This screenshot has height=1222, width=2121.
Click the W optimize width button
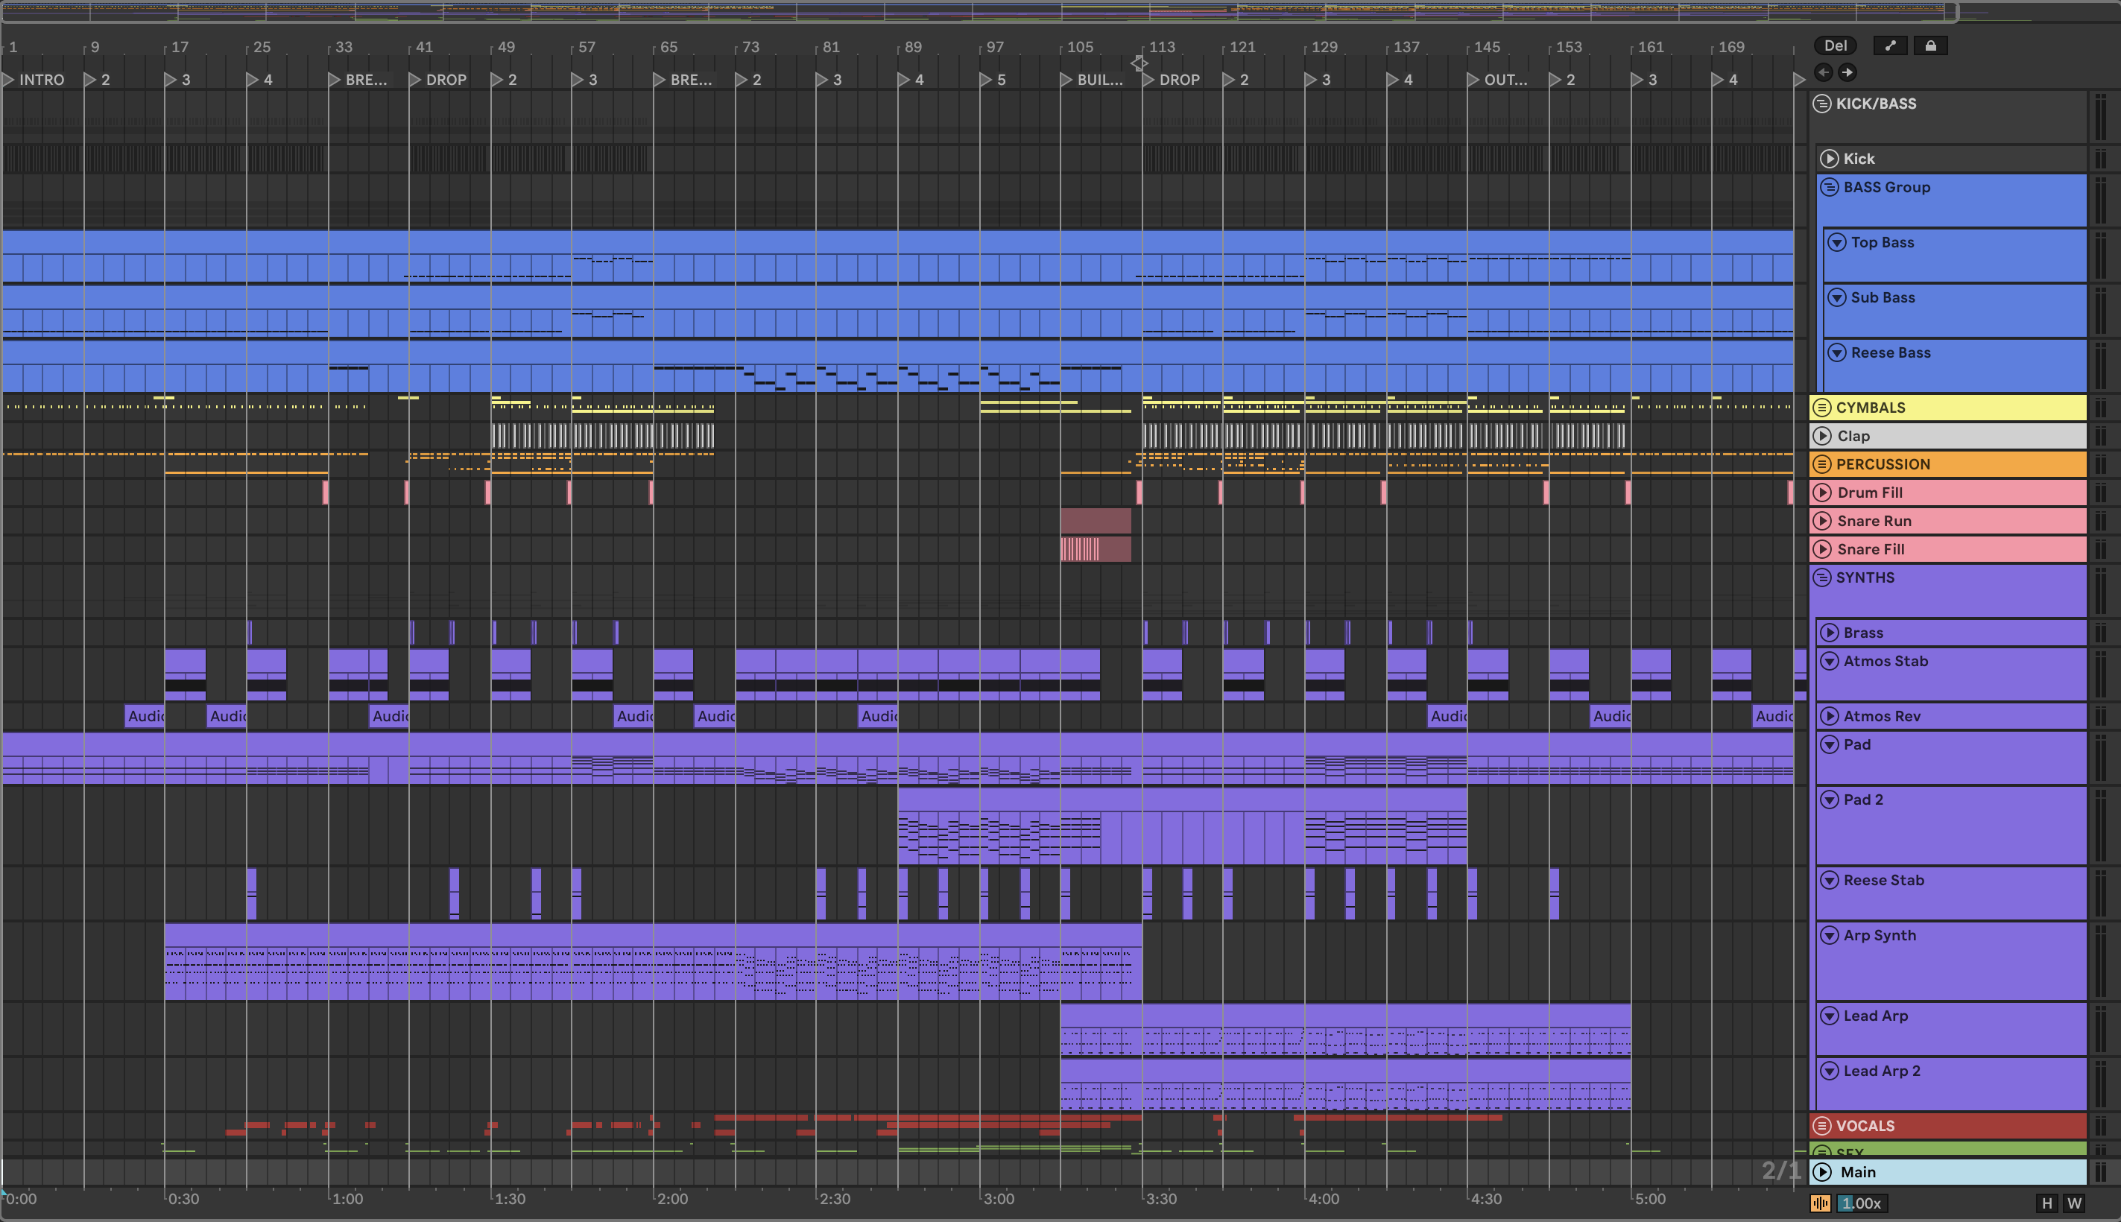2074,1203
